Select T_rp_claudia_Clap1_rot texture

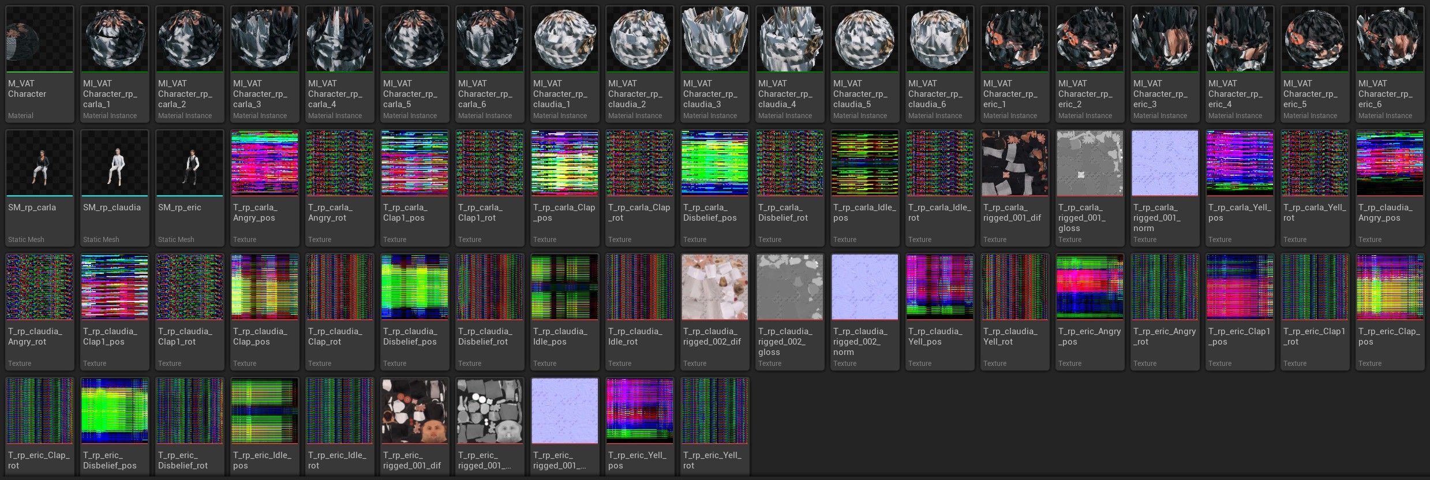point(190,312)
